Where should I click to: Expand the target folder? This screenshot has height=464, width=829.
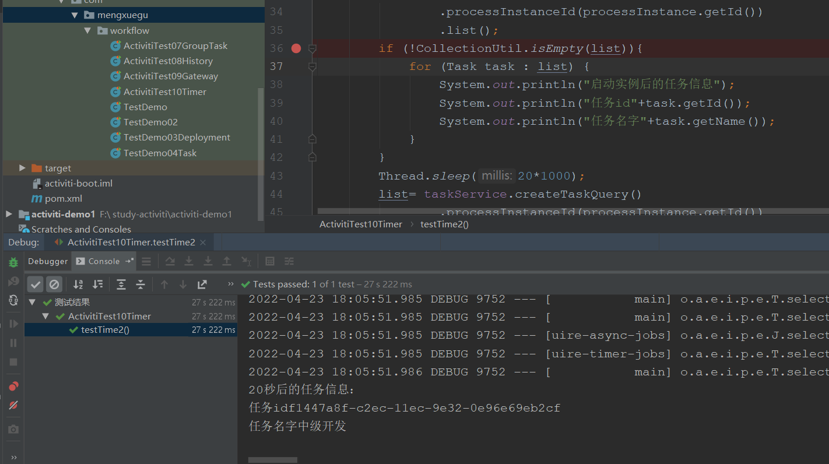(22, 168)
